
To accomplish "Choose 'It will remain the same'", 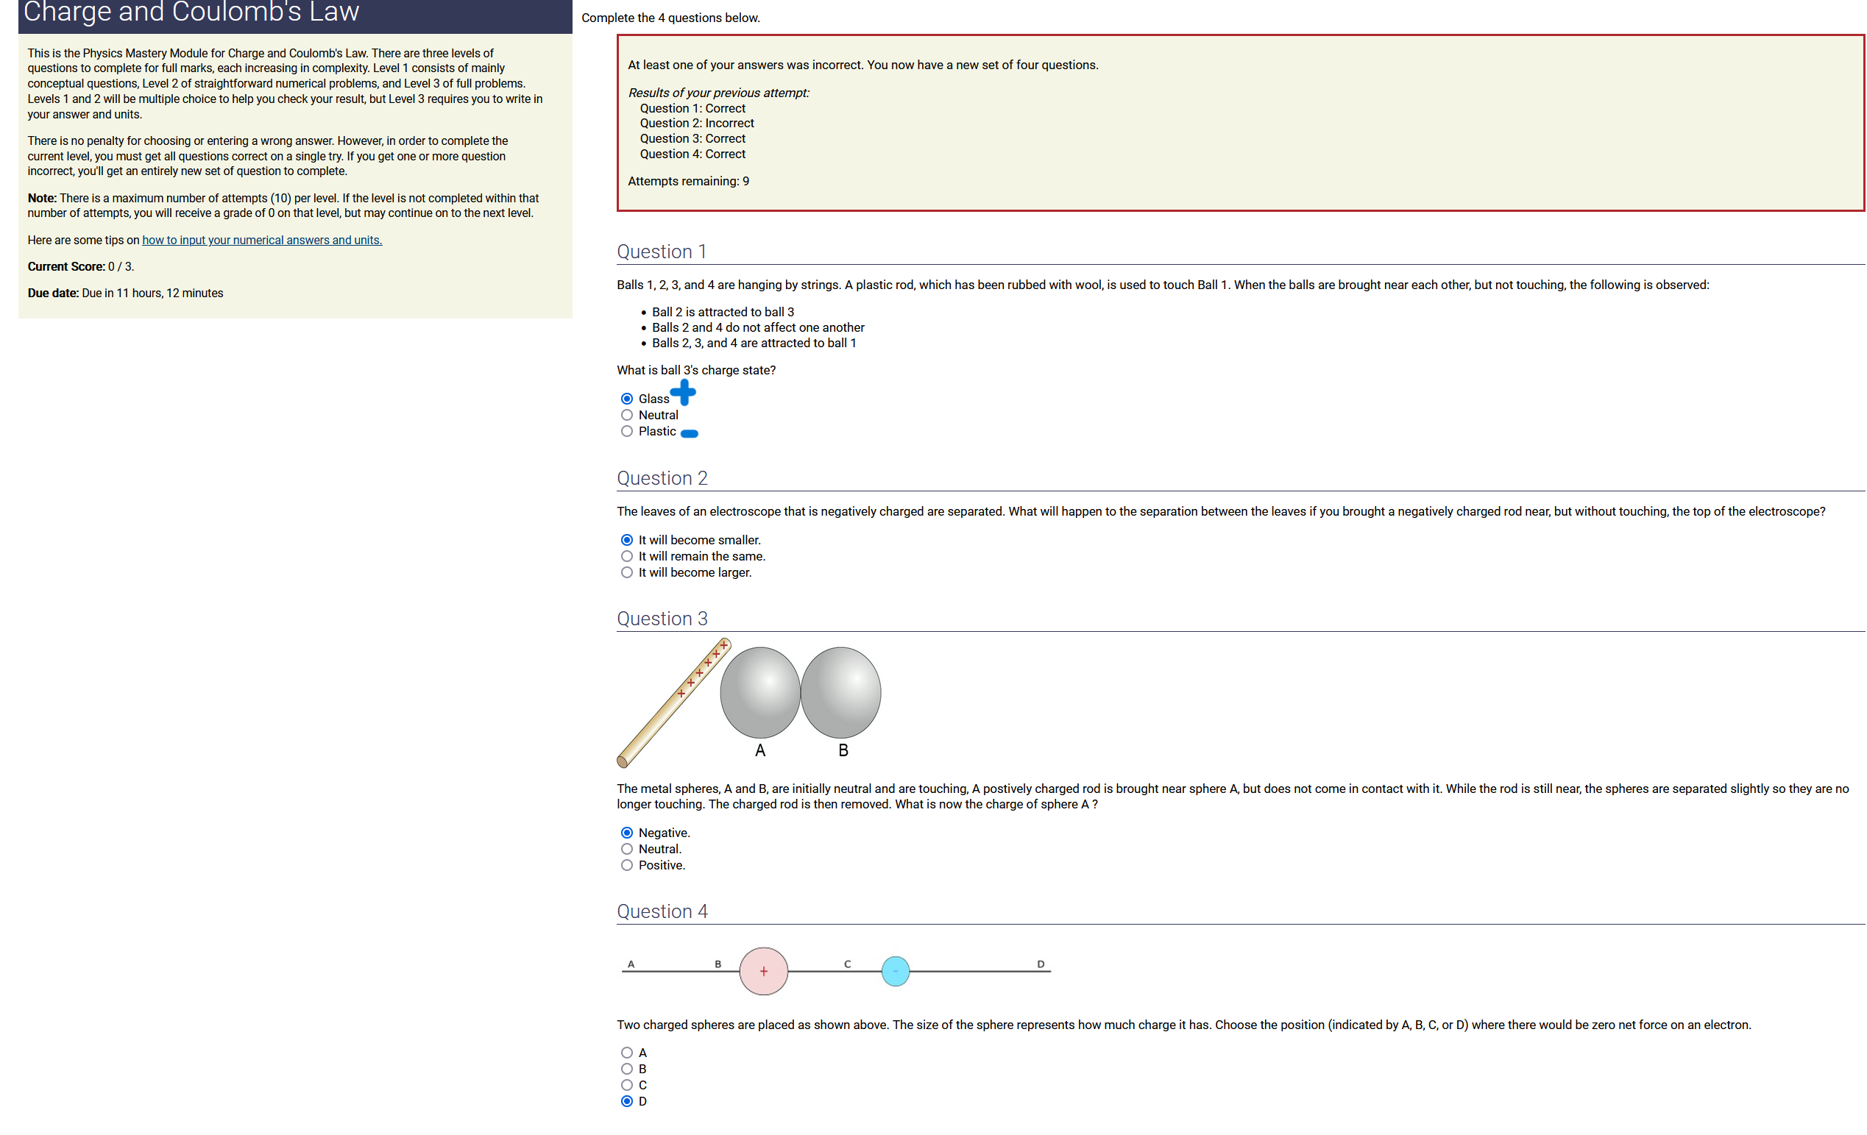I will pos(627,557).
